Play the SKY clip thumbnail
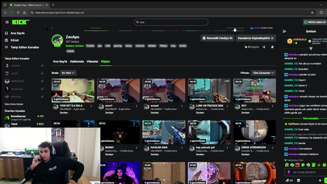The image size is (327, 184). coord(254,90)
